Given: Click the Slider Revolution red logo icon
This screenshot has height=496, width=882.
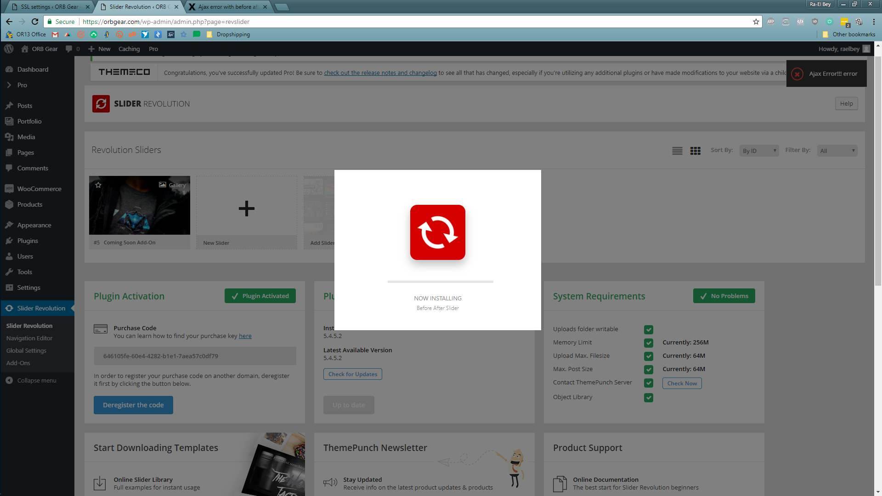Looking at the screenshot, I should [x=101, y=104].
